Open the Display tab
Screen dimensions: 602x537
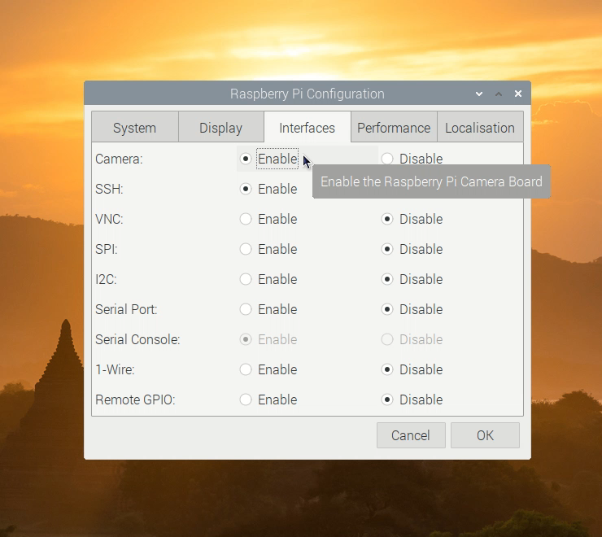(220, 128)
